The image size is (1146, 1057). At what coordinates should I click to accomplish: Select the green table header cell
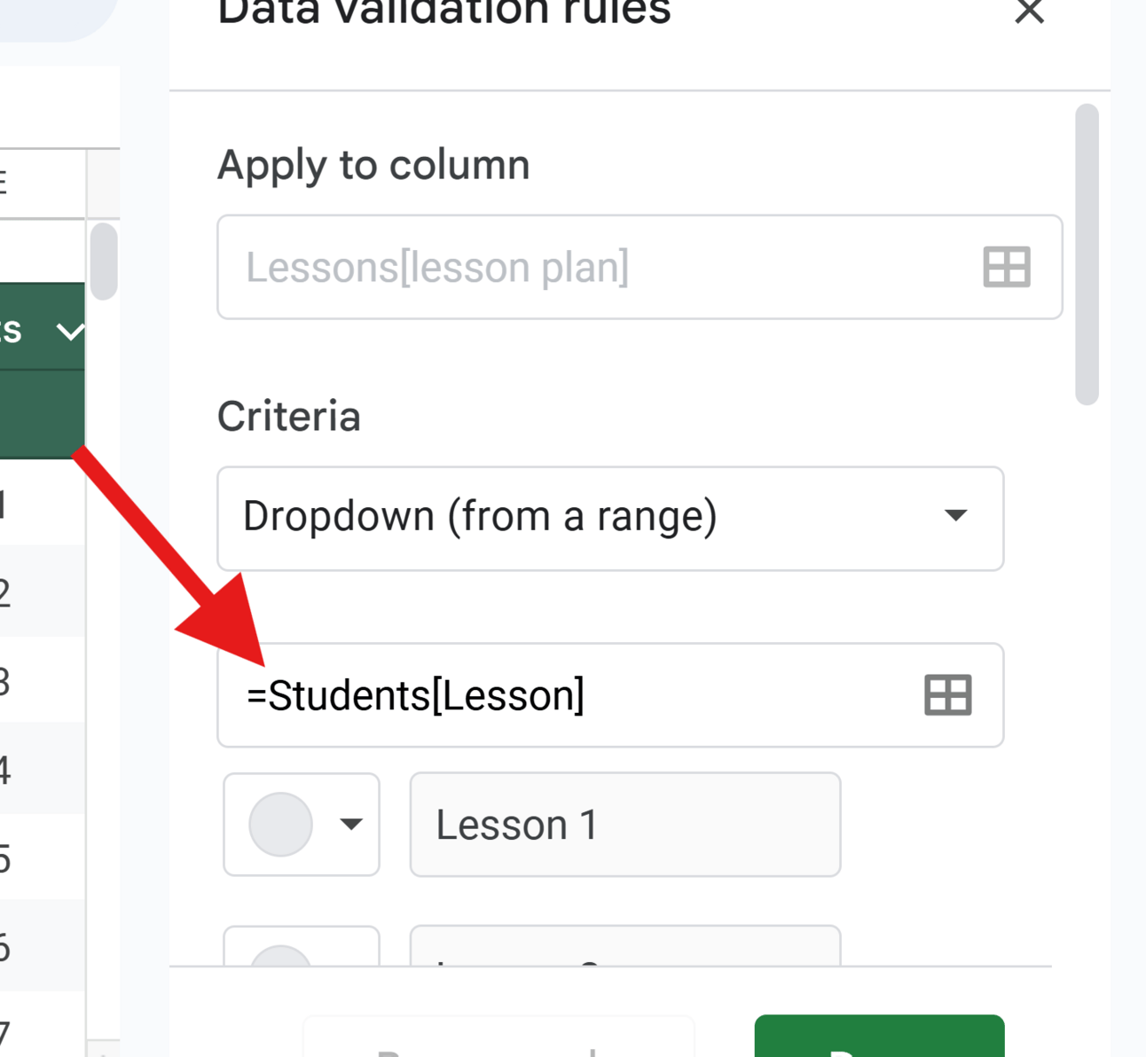(27, 332)
